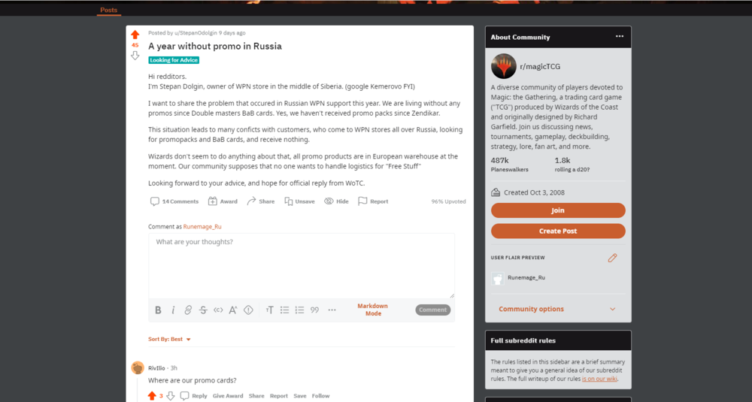Add a quote block to the comment
Screen dimensions: 752x402
pos(314,310)
